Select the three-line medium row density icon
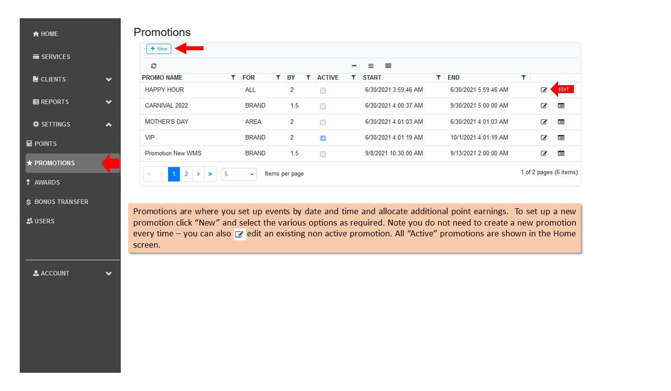 click(x=371, y=66)
